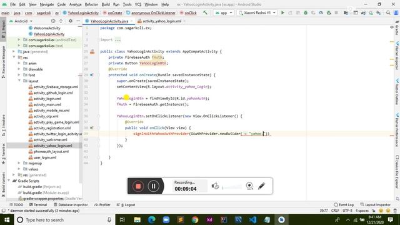The width and height of the screenshot is (400, 225).
Task: Hide the Project panel with minus icon
Action: 78,21
